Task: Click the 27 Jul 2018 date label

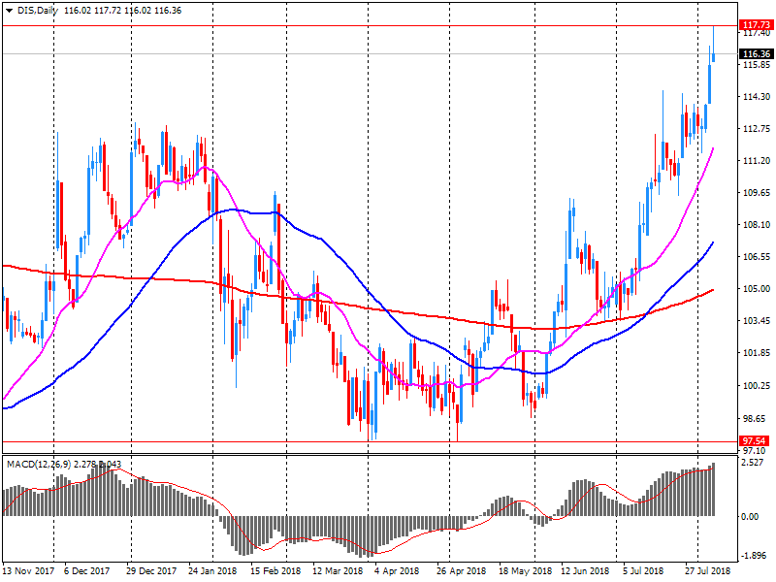Action: click(x=708, y=571)
